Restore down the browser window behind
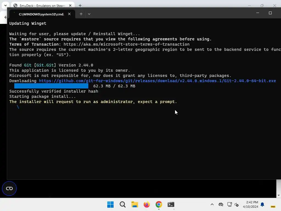281x211 pixels. tap(262, 5)
